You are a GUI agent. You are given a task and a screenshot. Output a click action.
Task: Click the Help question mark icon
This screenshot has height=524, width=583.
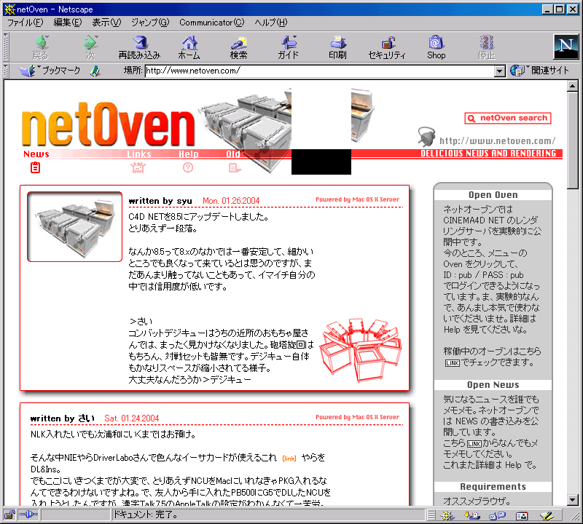(x=188, y=168)
